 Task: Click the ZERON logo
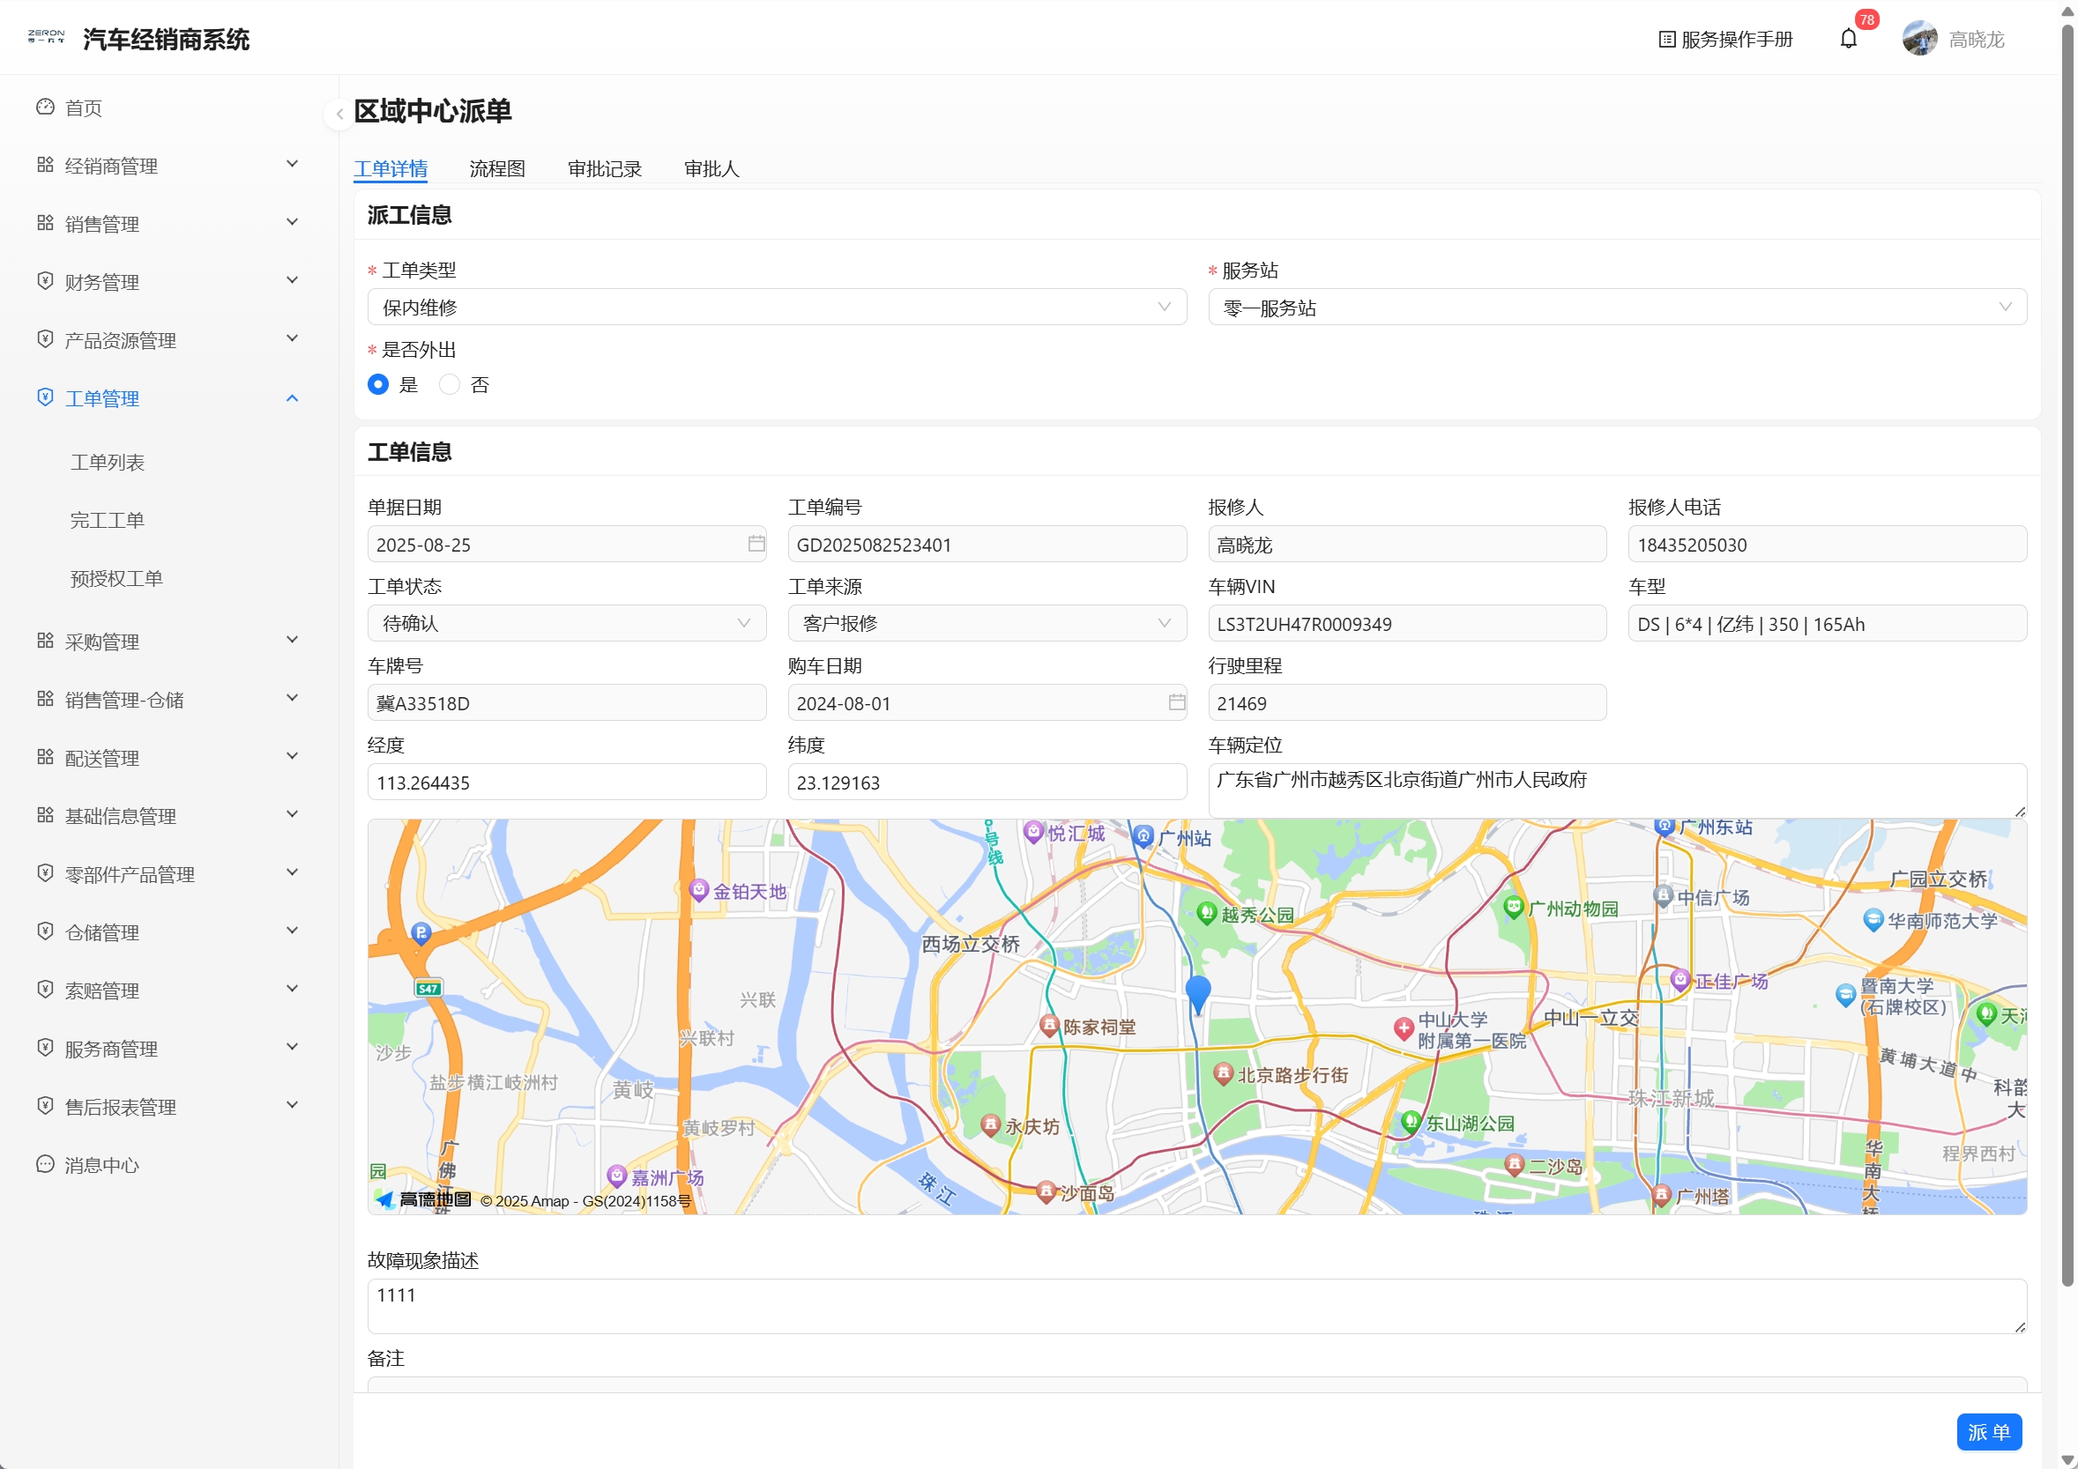pyautogui.click(x=46, y=36)
